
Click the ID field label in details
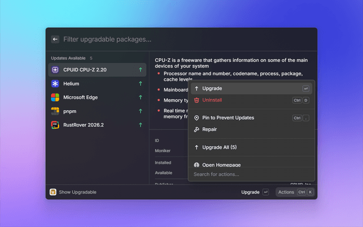[x=157, y=140]
